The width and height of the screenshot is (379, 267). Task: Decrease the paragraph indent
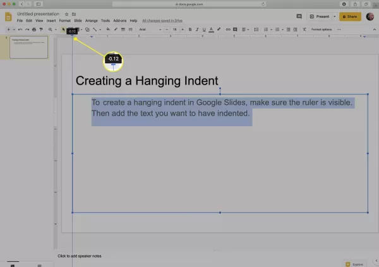289,30
